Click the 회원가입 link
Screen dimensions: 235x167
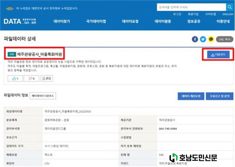coord(193,14)
